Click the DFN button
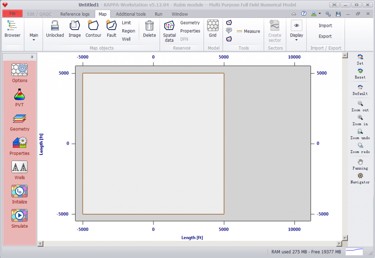The width and height of the screenshot is (375, 258). [x=184, y=39]
